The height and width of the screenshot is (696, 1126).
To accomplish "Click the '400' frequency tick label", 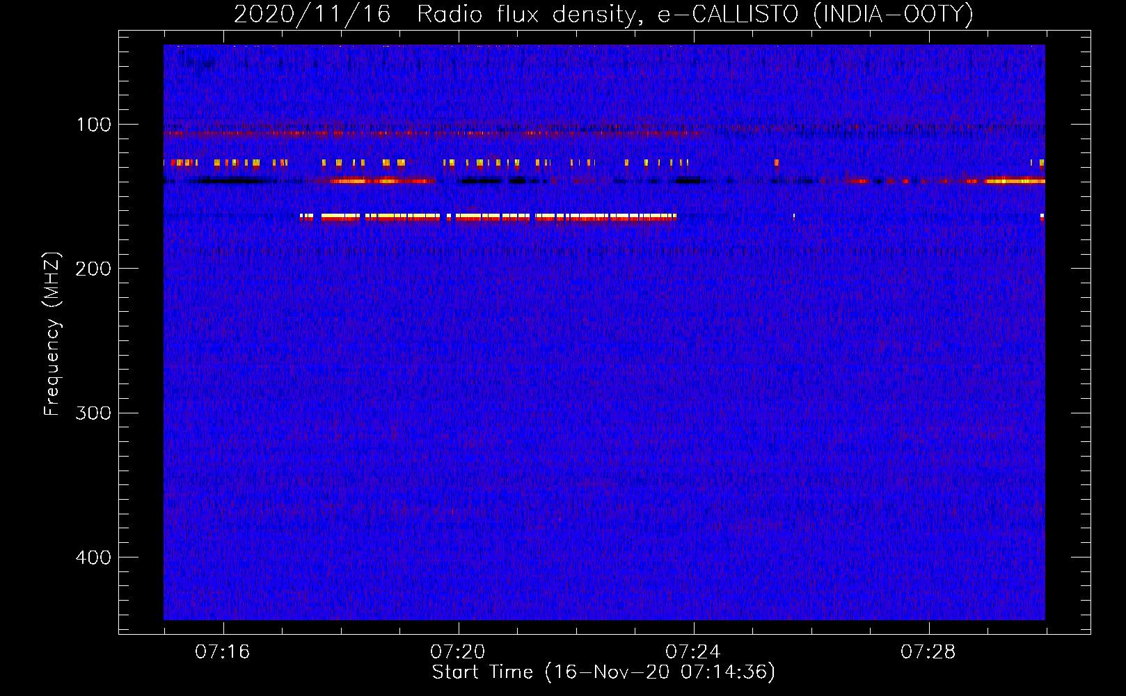I will click(x=93, y=557).
